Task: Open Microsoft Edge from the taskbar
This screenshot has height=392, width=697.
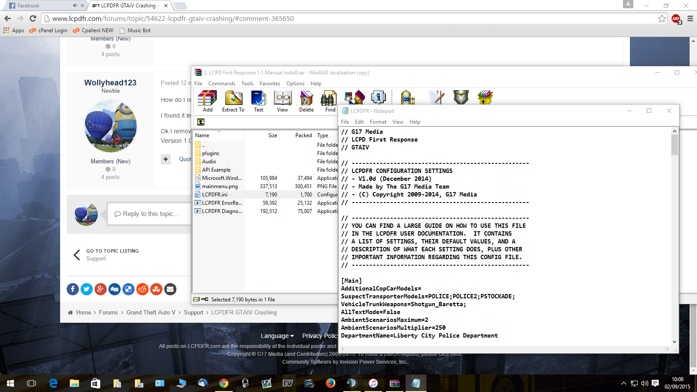Action: (x=53, y=383)
